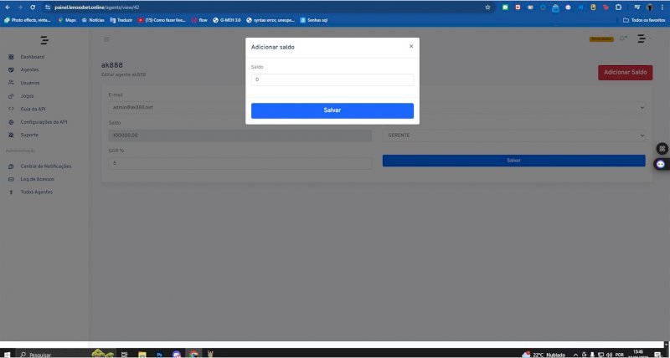Open the Traduzir bookmark
The width and height of the screenshot is (670, 358).
(x=121, y=20)
